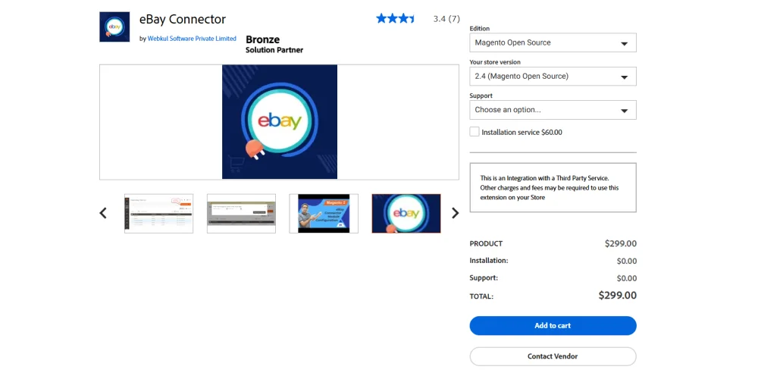The height and width of the screenshot is (379, 758).
Task: Select the video configuration thumbnail with presenter
Action: pyautogui.click(x=324, y=213)
